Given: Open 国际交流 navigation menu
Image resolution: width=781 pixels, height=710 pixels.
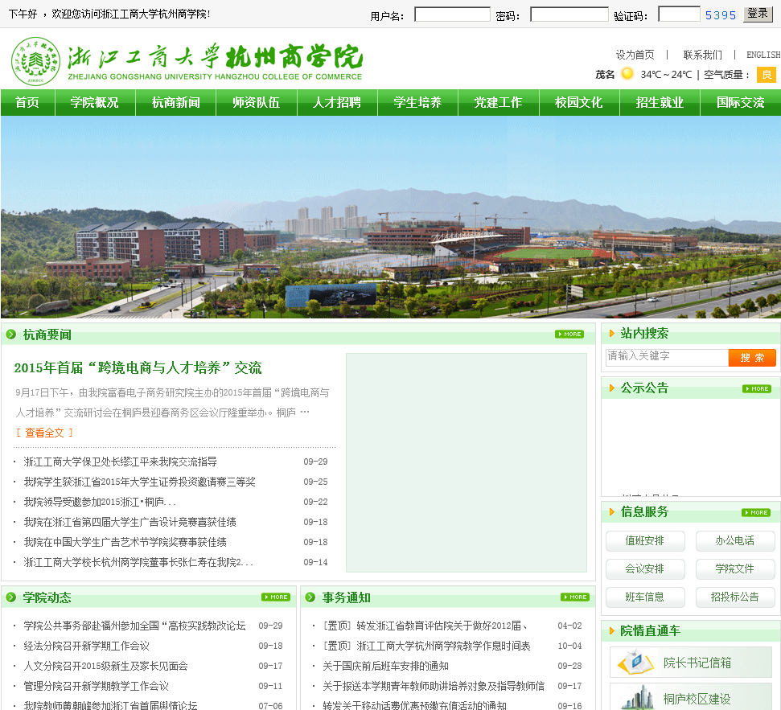Looking at the screenshot, I should 740,103.
